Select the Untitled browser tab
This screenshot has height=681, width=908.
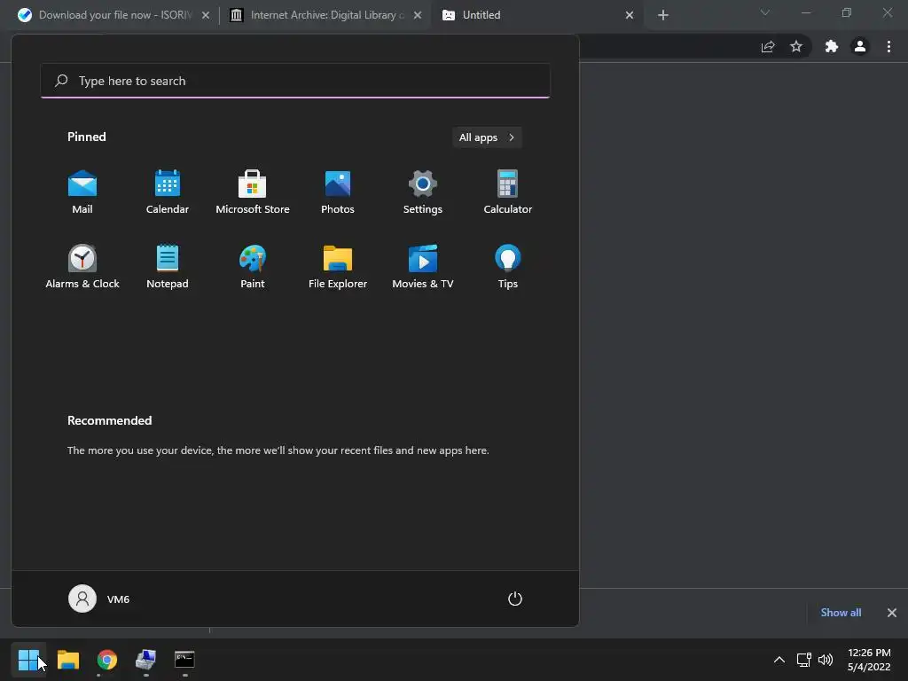pyautogui.click(x=536, y=15)
